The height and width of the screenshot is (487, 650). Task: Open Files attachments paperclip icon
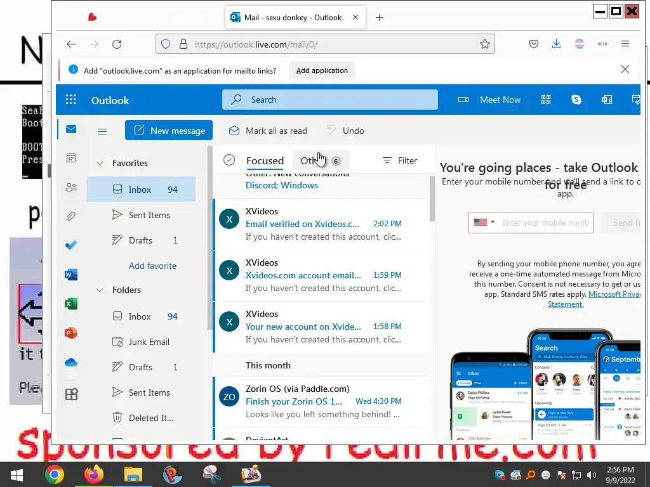point(71,216)
